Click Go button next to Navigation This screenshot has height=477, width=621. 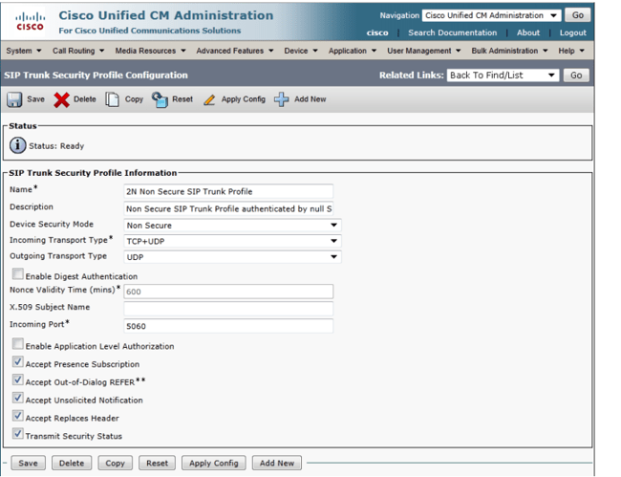click(577, 15)
